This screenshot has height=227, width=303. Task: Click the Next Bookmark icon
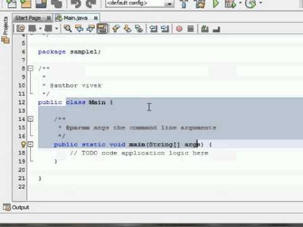[x=128, y=28]
